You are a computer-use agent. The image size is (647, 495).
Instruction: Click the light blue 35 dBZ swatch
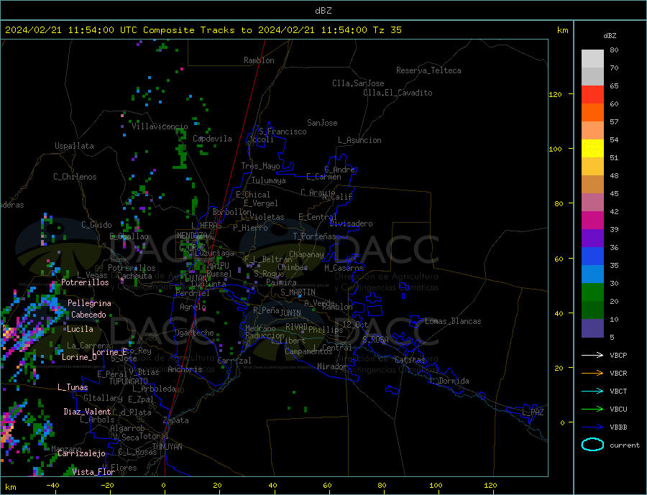tap(592, 274)
